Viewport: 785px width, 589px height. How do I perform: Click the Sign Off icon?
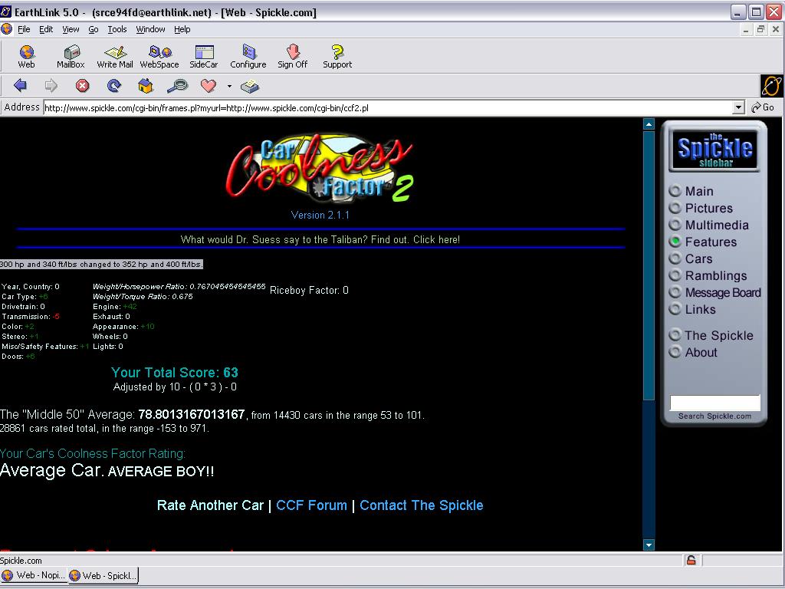click(x=292, y=56)
